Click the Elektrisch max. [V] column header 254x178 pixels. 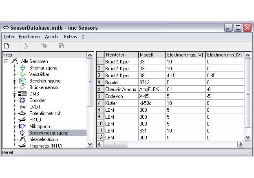(x=186, y=55)
